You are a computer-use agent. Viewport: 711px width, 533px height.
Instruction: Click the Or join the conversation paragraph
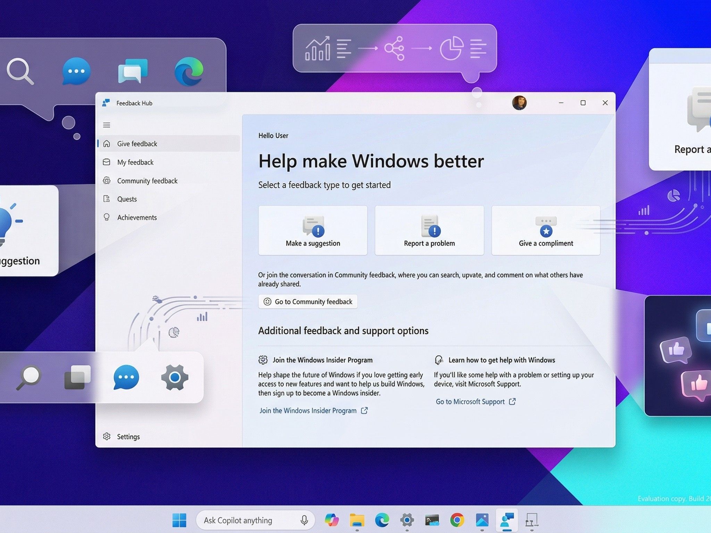pos(420,279)
